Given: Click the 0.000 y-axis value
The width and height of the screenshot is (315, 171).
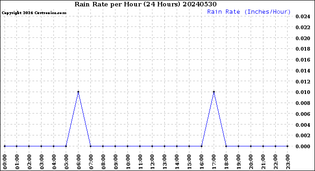Looking at the screenshot, I should coord(303,146).
